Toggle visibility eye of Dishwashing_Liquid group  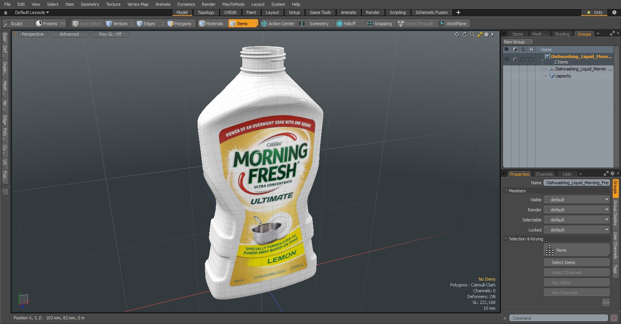(x=507, y=59)
